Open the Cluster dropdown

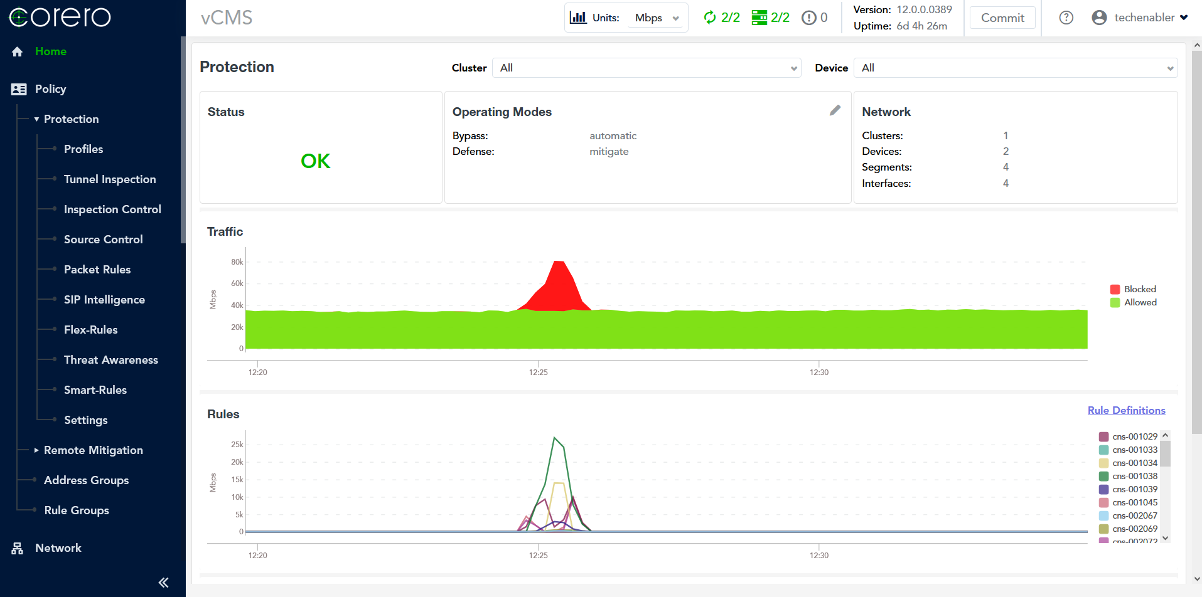[x=647, y=68]
